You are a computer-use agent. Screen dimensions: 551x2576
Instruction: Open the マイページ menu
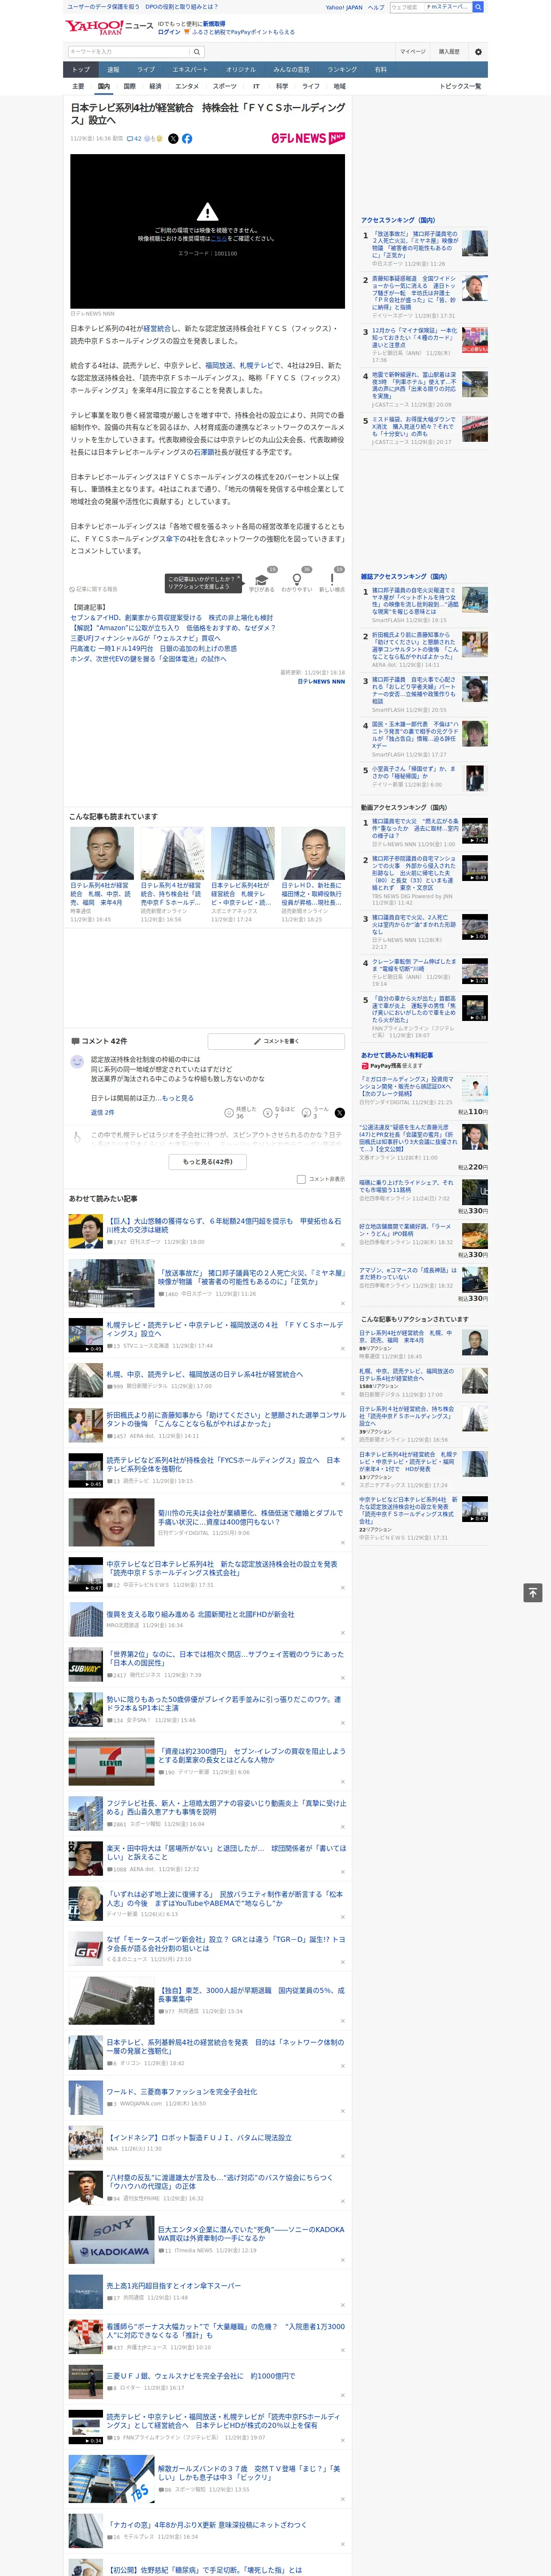click(x=413, y=52)
